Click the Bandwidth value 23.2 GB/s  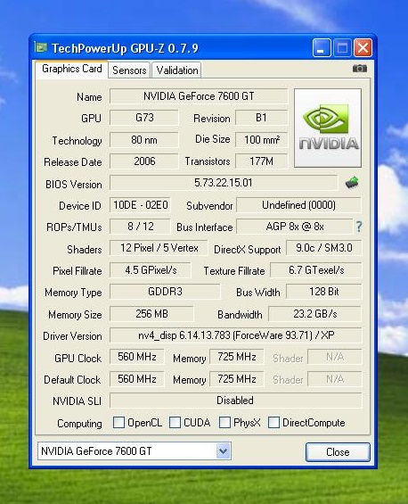315,314
